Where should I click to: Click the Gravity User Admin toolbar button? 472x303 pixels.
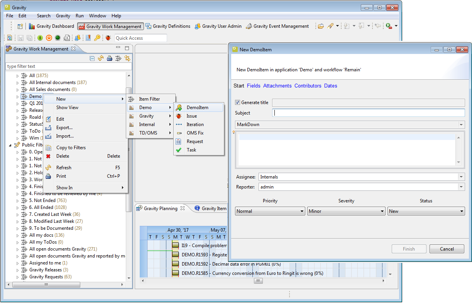coord(218,26)
